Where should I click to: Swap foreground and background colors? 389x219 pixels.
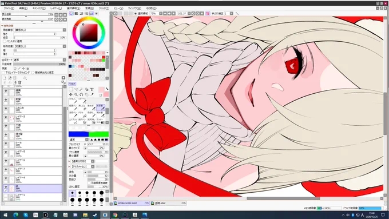(x=107, y=89)
